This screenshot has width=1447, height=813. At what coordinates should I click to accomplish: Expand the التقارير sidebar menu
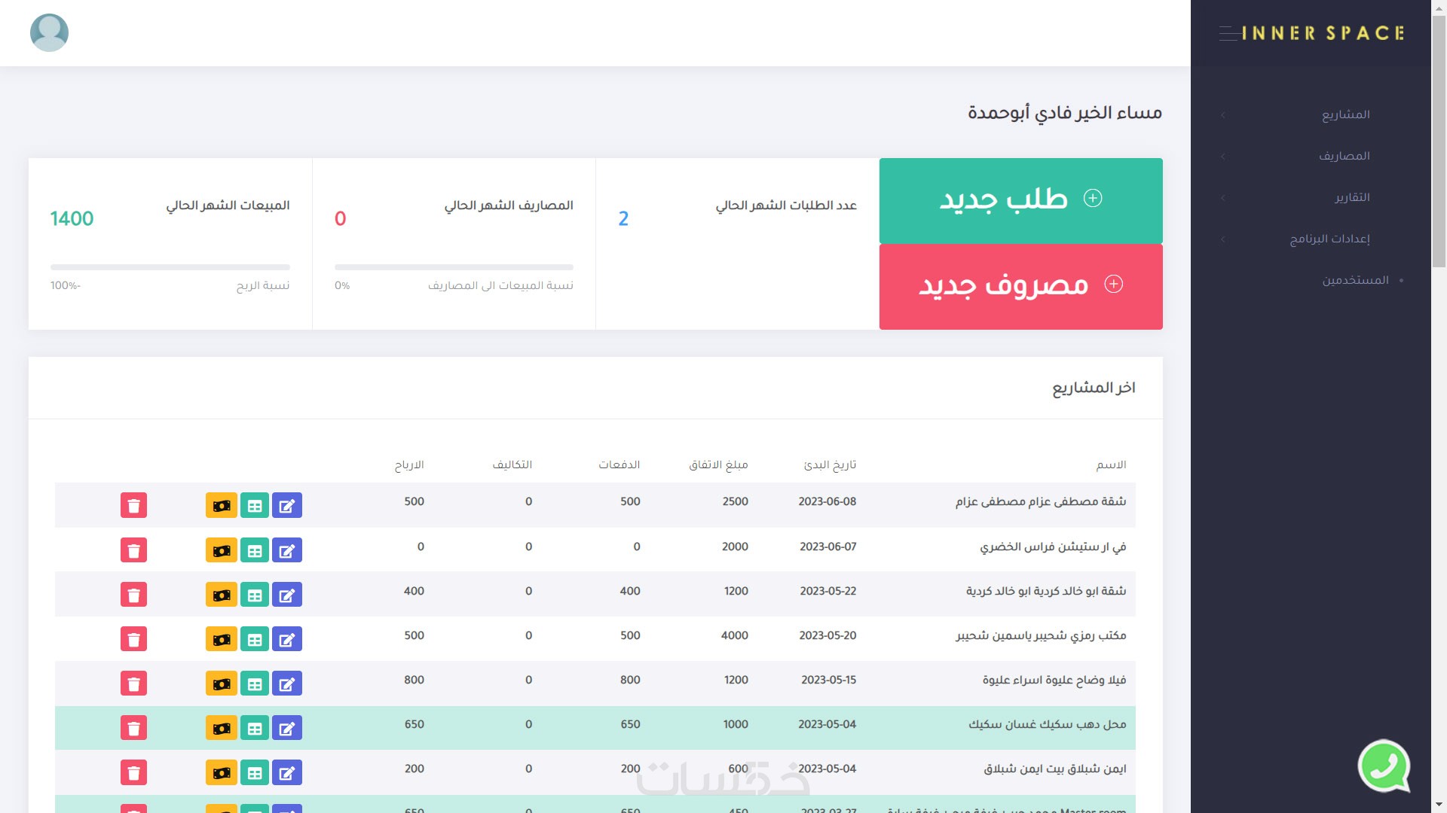click(1352, 197)
